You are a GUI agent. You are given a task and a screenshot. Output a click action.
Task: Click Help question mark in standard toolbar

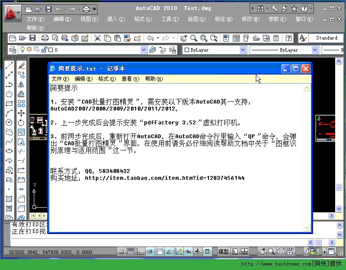pyautogui.click(x=288, y=38)
